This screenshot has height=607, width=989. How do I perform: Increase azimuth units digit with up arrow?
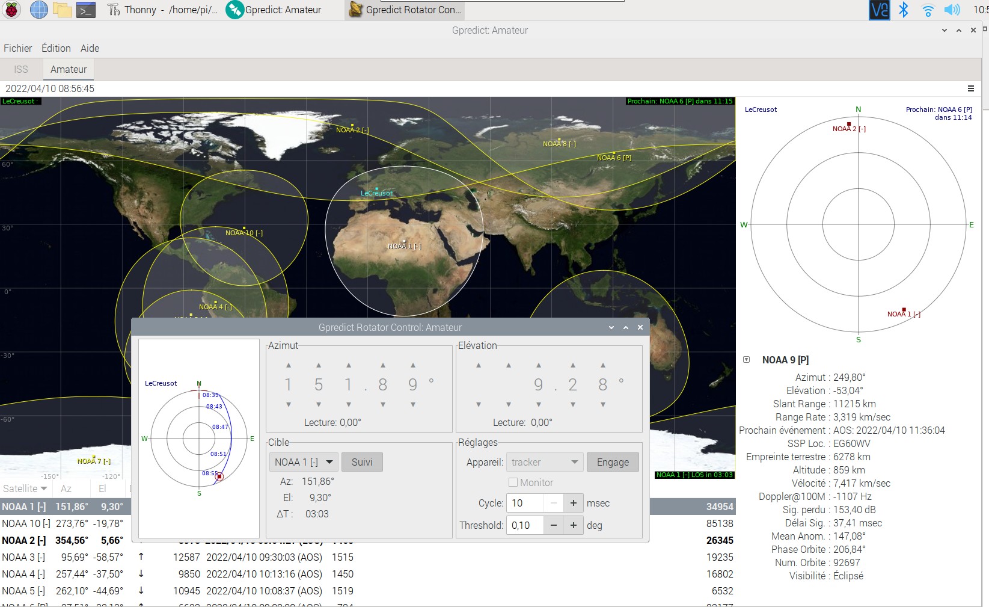point(349,365)
